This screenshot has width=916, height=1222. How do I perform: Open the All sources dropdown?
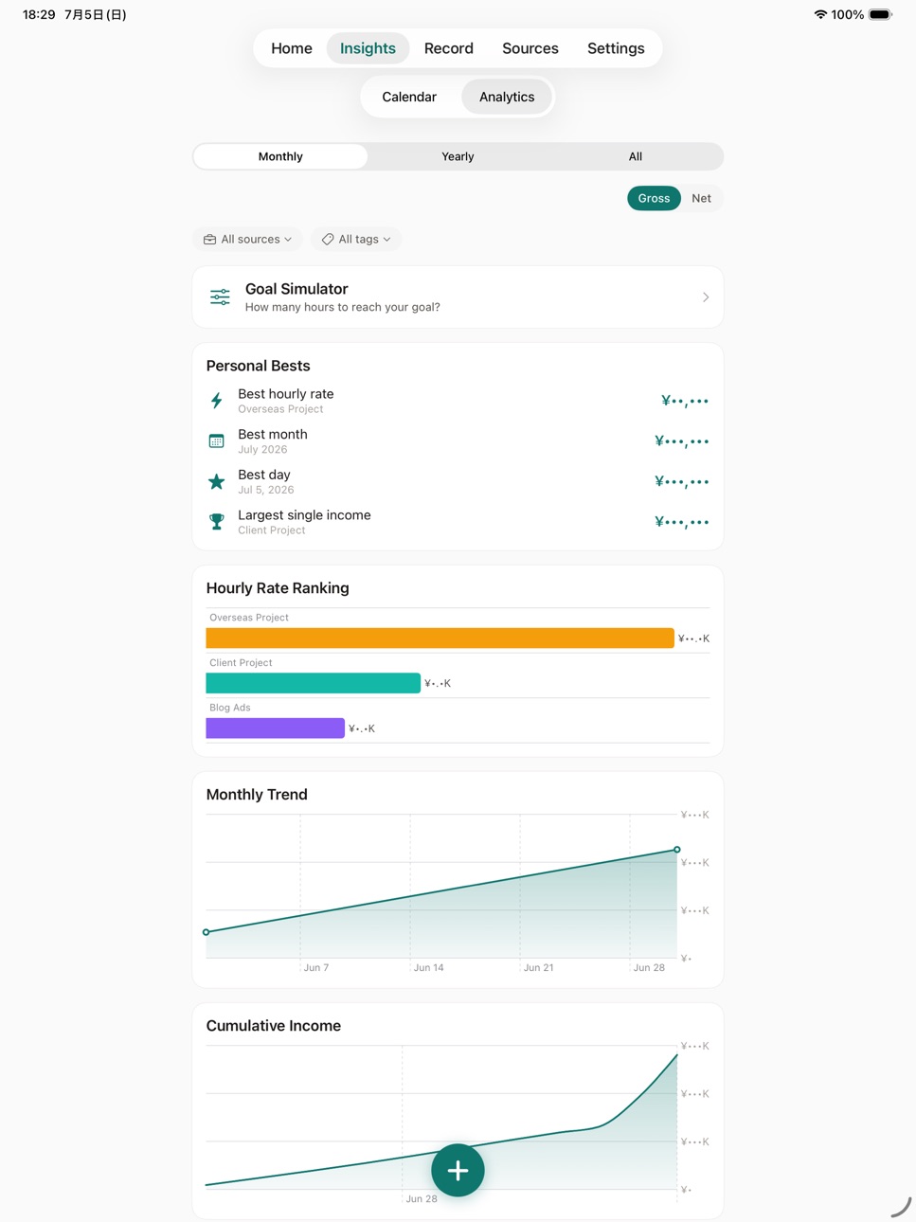click(x=248, y=240)
